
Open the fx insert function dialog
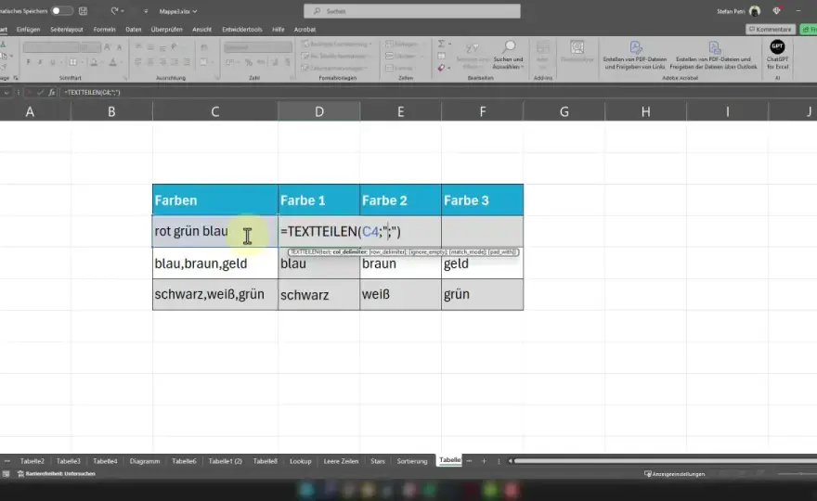[52, 92]
